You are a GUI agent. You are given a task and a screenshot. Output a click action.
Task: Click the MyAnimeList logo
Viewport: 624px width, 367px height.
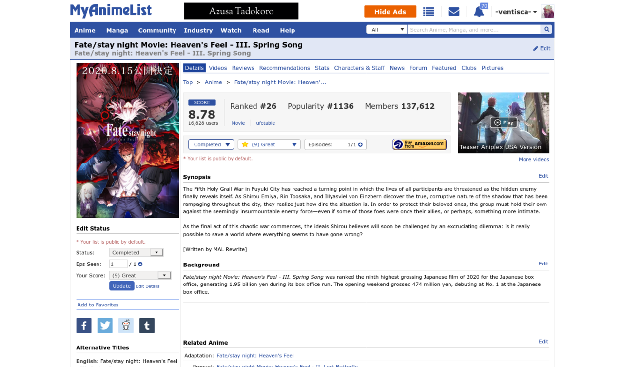(x=111, y=11)
